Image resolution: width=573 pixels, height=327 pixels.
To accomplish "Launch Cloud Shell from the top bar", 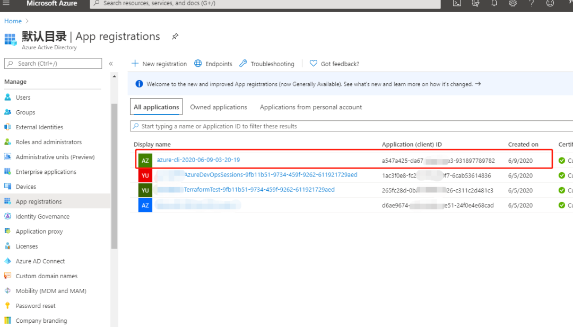I will pyautogui.click(x=457, y=3).
